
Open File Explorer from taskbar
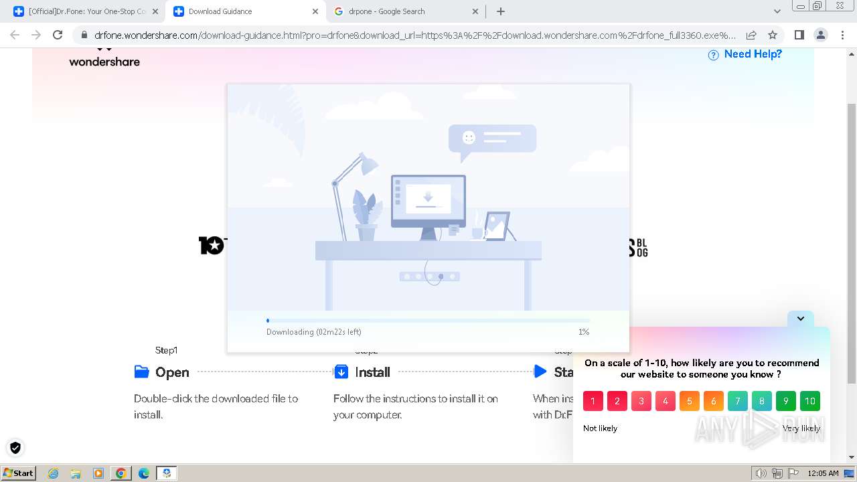76,473
